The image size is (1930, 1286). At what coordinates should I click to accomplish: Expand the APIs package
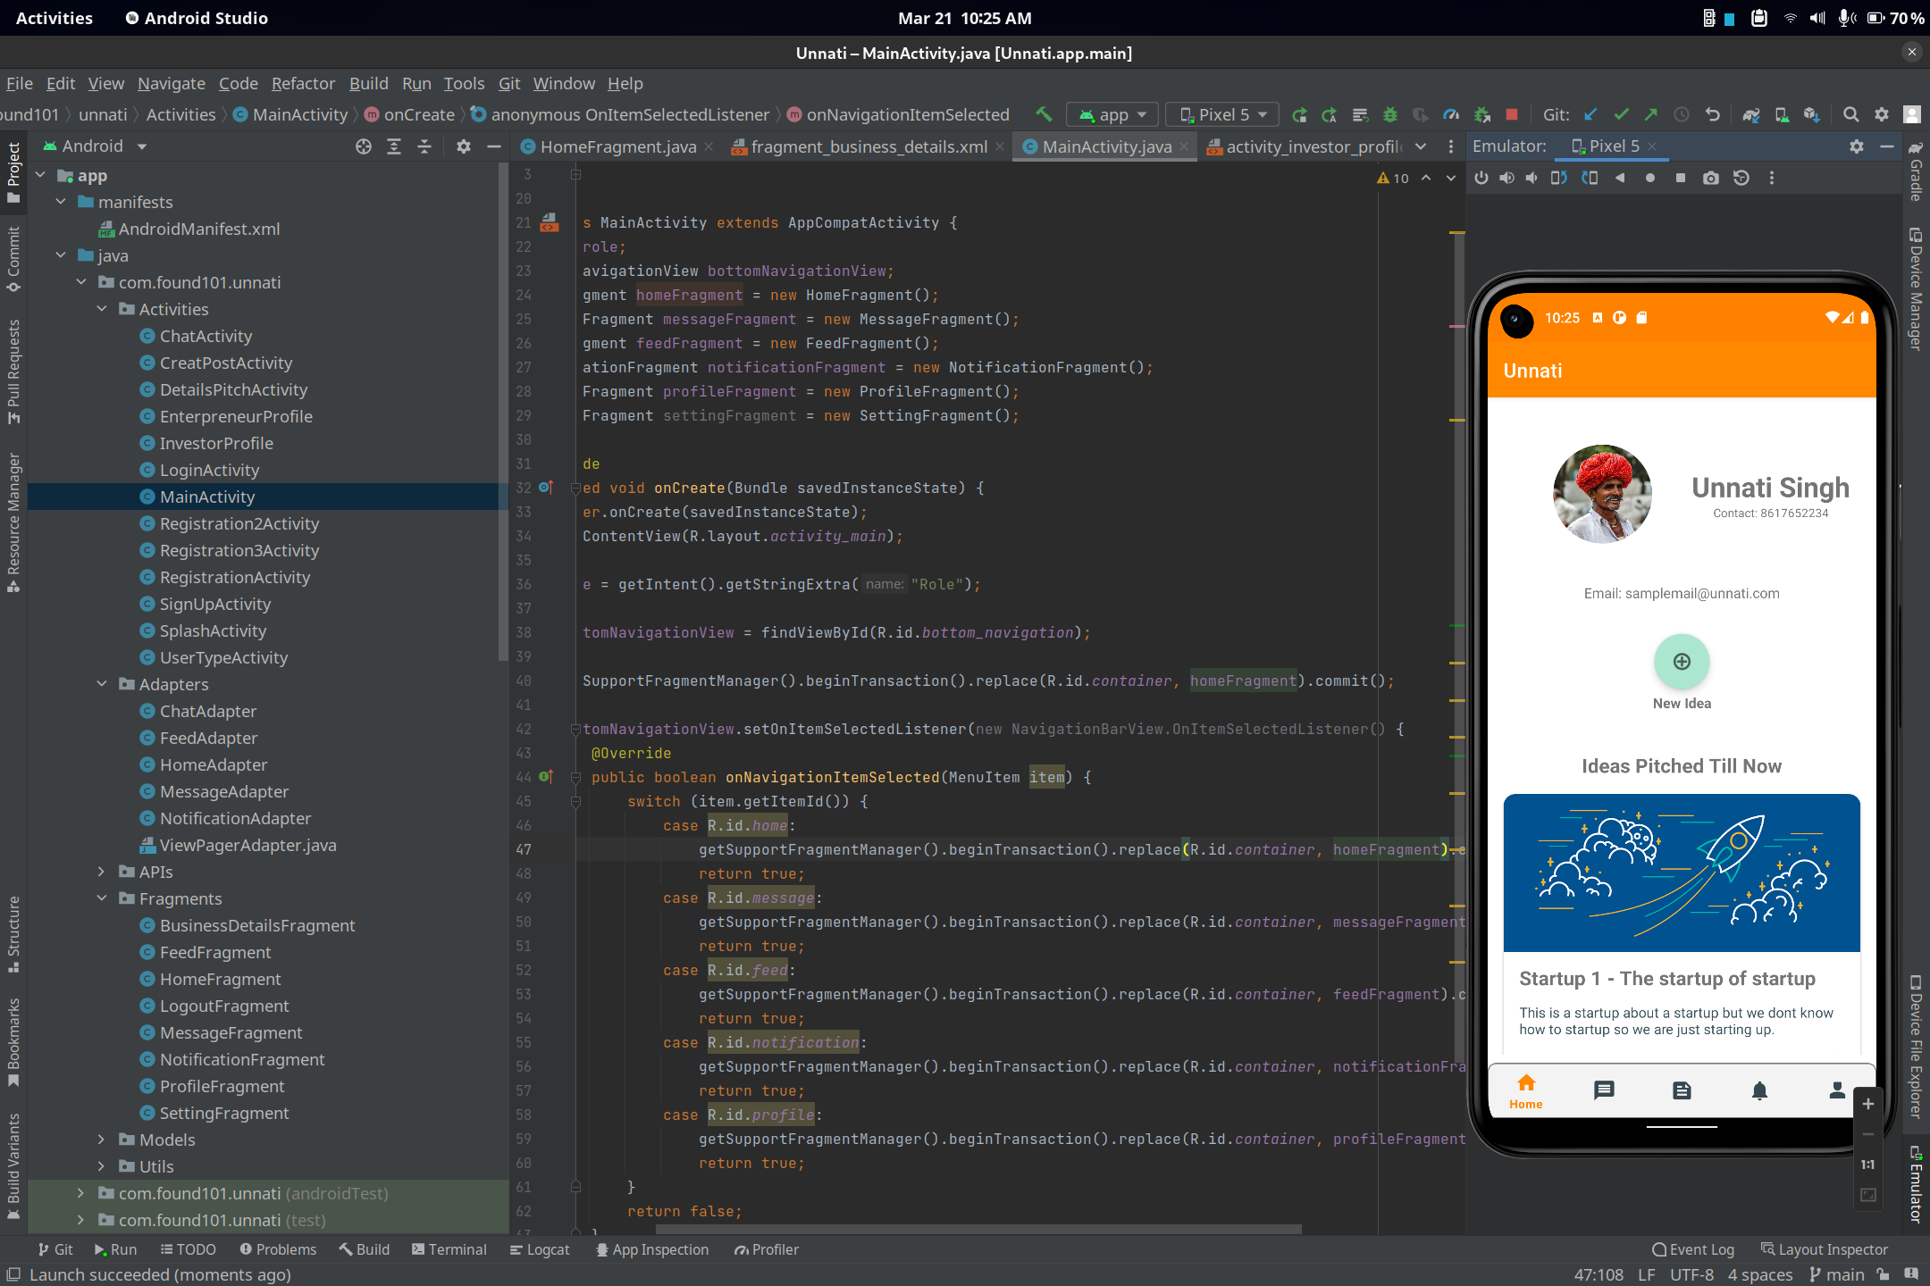[x=101, y=872]
